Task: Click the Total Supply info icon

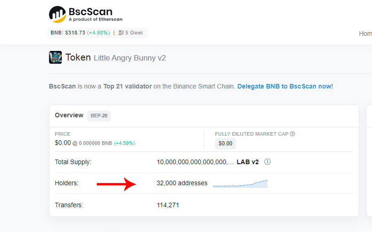Action: pos(268,162)
